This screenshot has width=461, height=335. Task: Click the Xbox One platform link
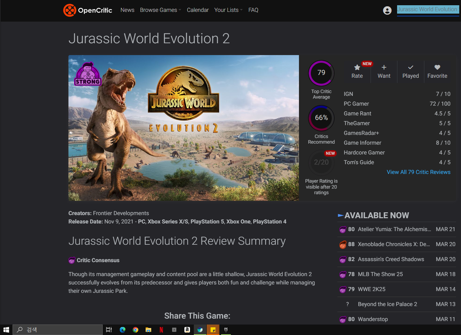point(239,222)
